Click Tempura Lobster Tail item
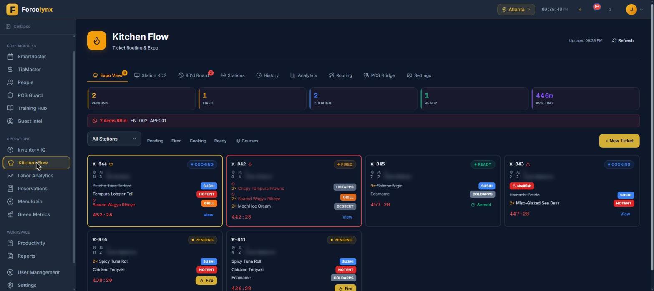Screen dimensions: 654x291 [113, 194]
